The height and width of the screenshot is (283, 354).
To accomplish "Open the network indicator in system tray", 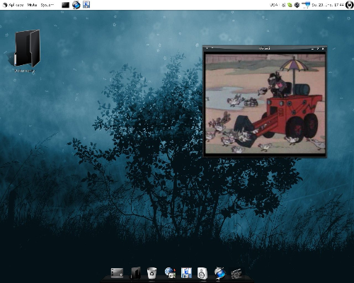I will [306, 5].
